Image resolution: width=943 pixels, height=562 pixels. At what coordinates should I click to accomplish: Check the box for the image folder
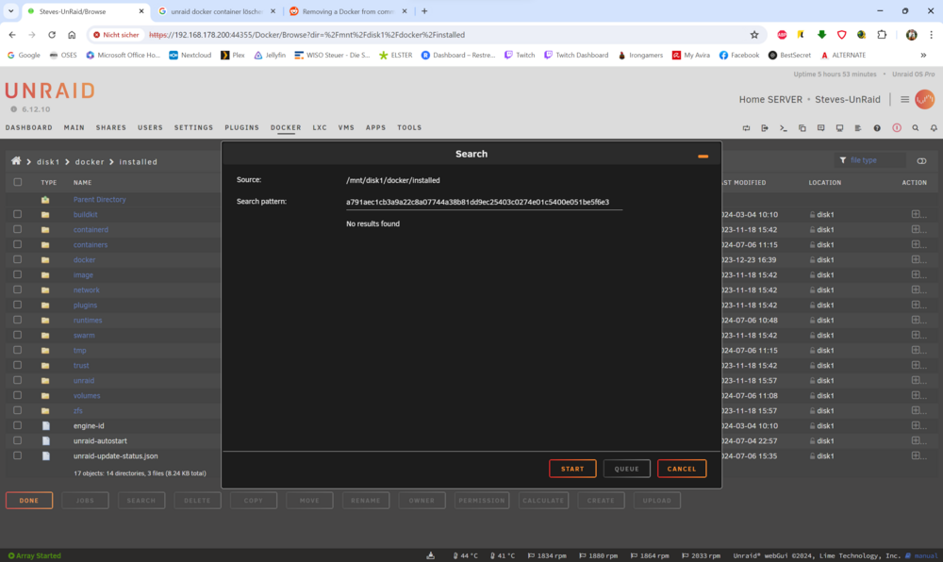click(x=17, y=274)
